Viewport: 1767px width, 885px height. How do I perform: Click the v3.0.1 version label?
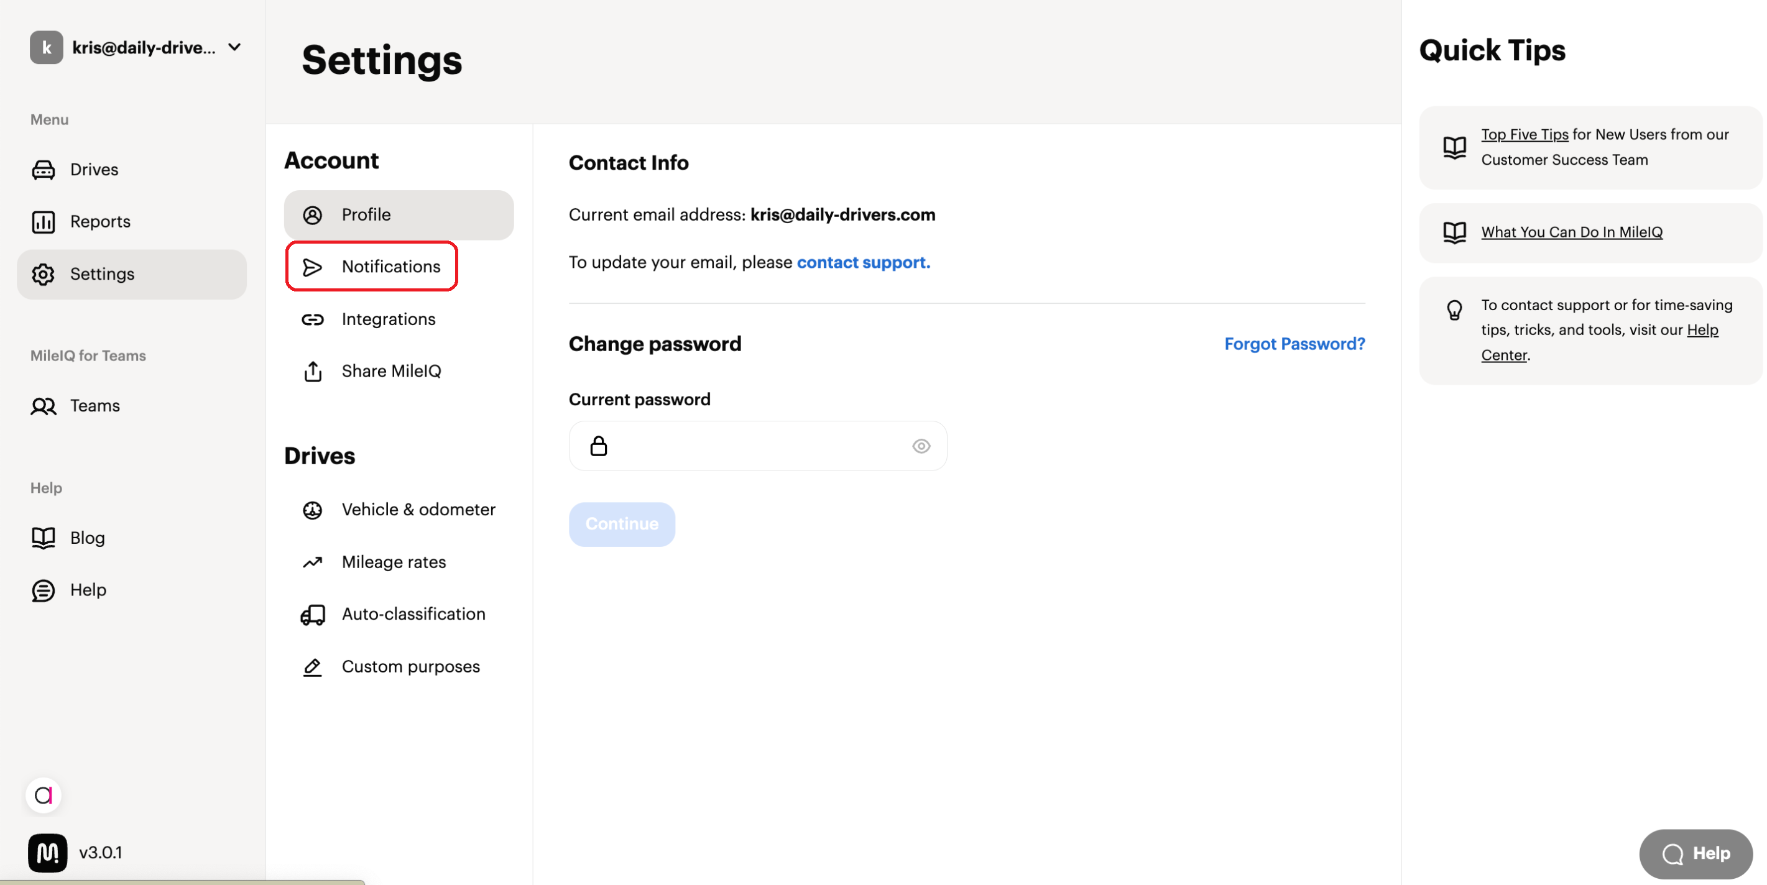pos(100,853)
